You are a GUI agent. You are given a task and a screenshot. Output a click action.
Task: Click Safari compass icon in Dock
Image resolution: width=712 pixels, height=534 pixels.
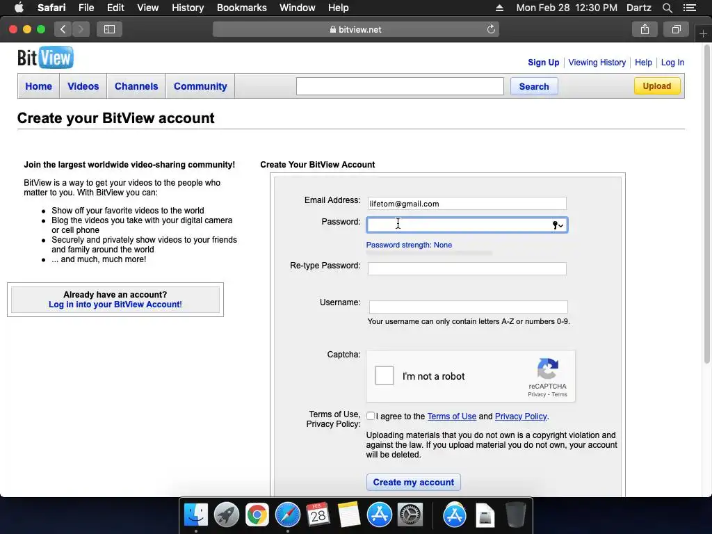tap(287, 515)
